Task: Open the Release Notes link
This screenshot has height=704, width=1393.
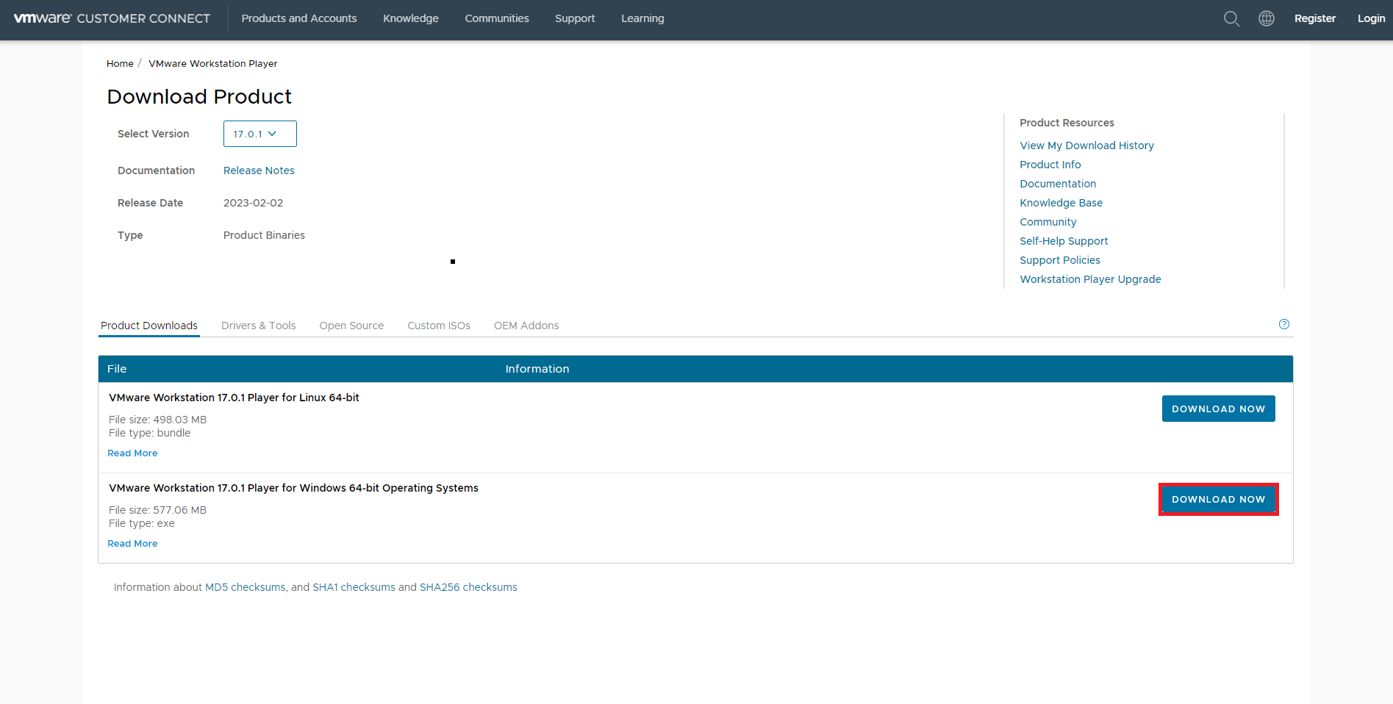Action: pyautogui.click(x=259, y=170)
